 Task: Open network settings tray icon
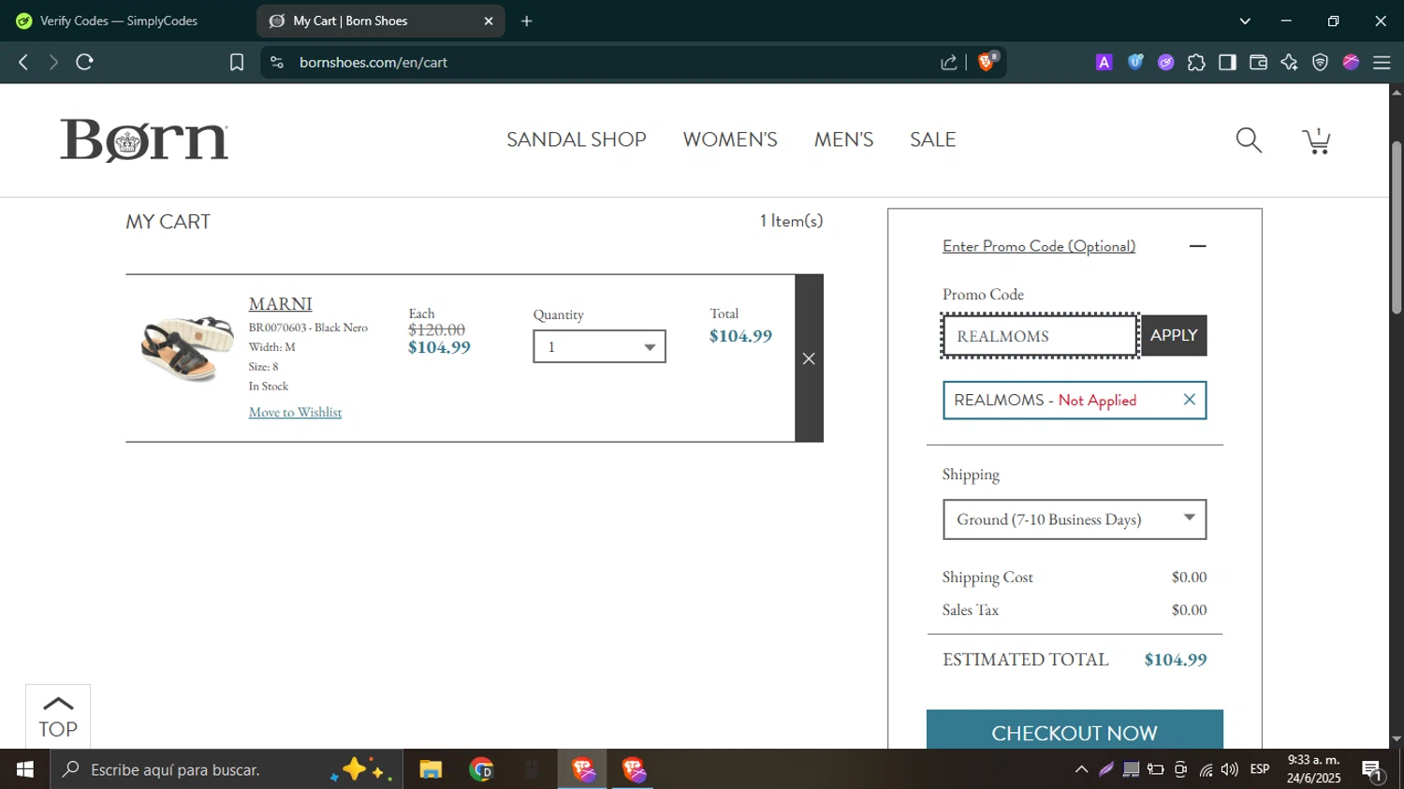(1206, 769)
